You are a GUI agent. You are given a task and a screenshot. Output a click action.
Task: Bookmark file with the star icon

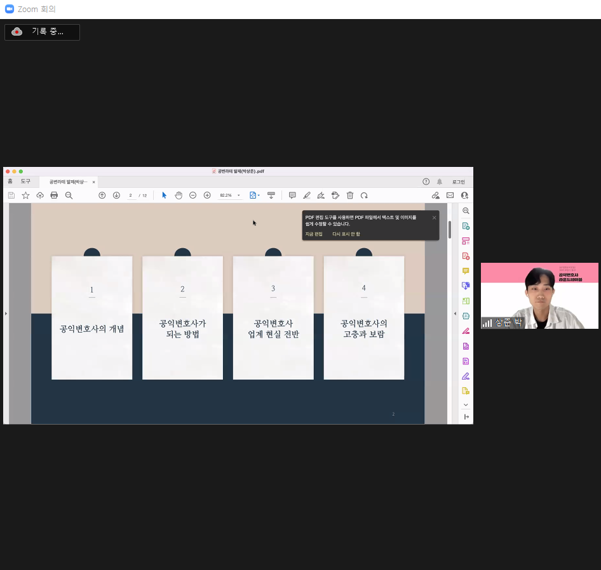click(x=25, y=196)
